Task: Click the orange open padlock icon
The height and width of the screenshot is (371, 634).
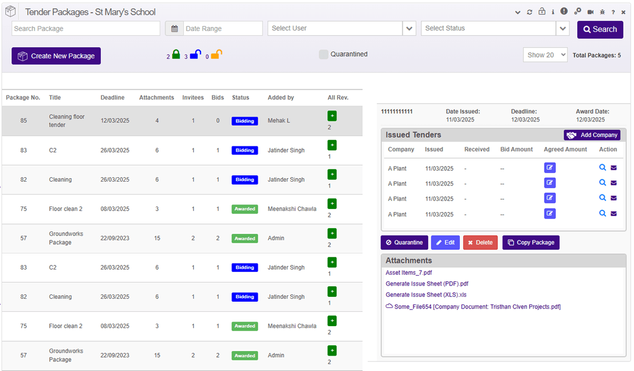Action: [x=216, y=55]
